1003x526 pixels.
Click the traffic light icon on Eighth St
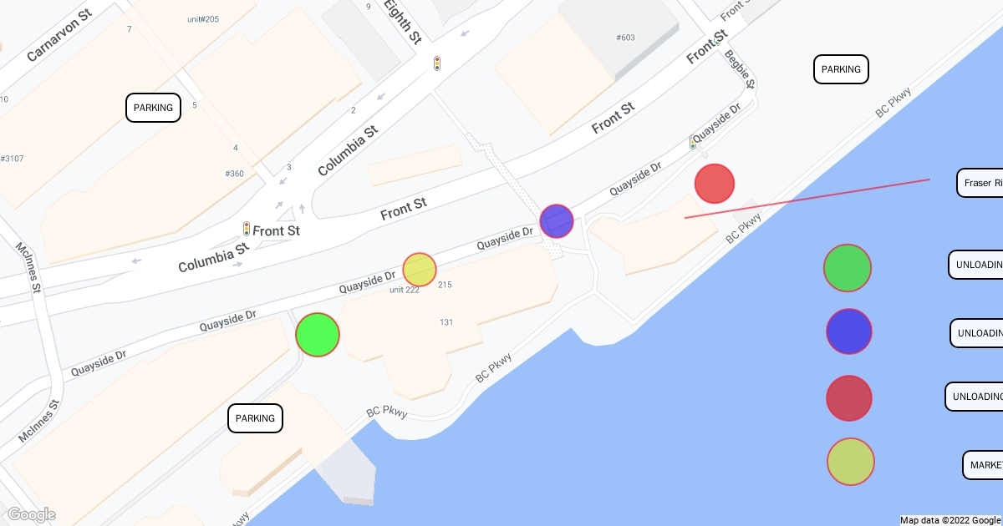coord(436,63)
